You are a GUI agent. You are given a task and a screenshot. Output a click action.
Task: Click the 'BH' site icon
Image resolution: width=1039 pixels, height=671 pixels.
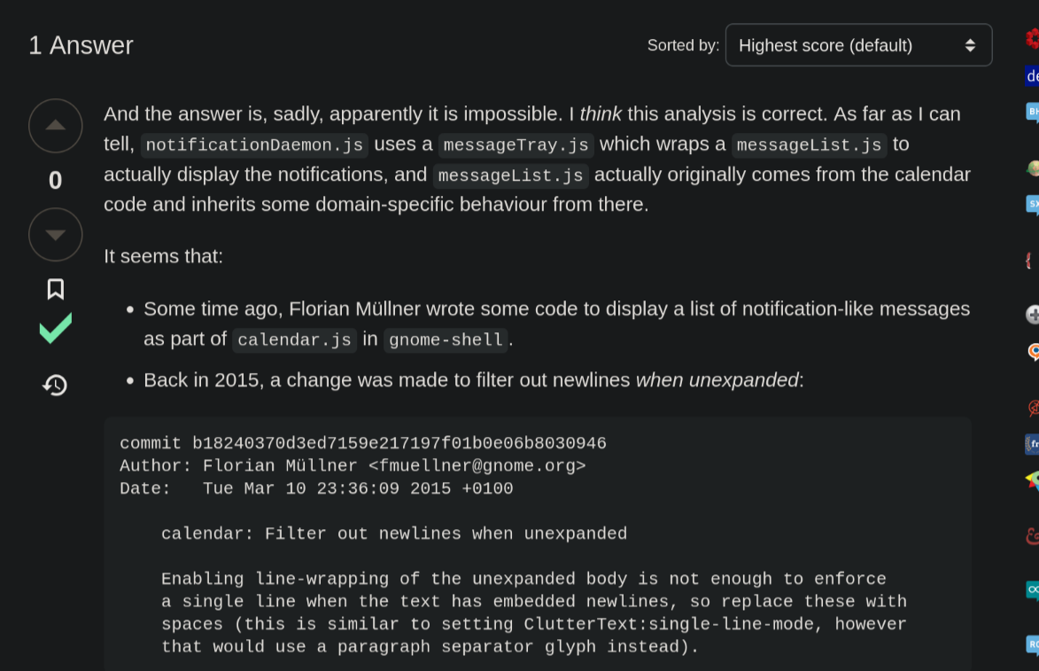point(1032,113)
